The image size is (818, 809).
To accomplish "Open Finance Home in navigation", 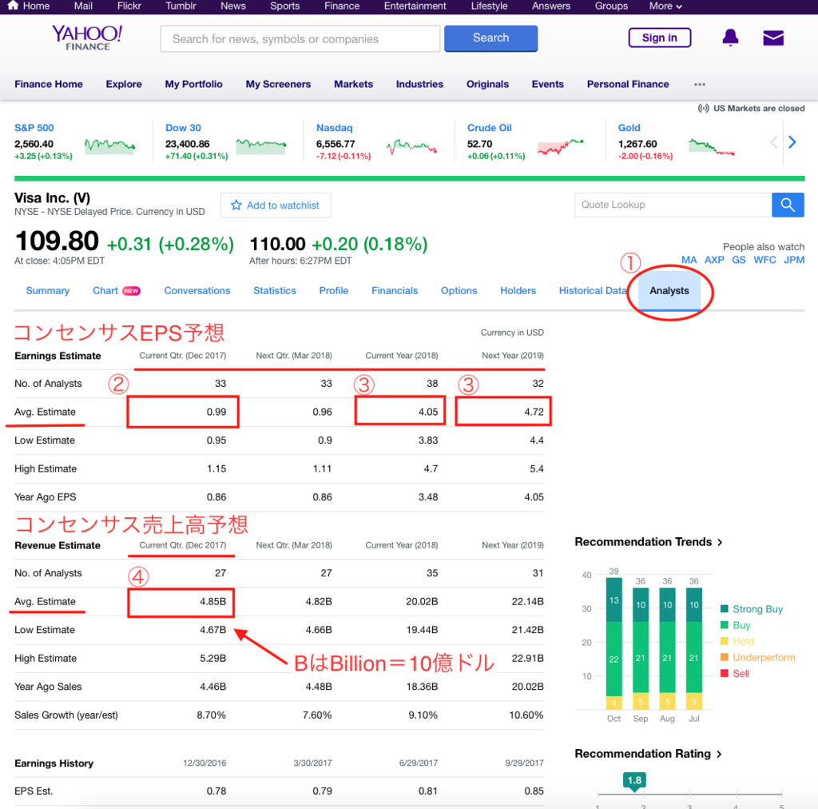I will 49,84.
